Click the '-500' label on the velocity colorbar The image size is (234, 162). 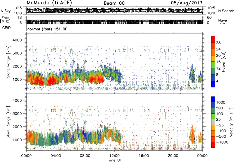tap(221, 137)
